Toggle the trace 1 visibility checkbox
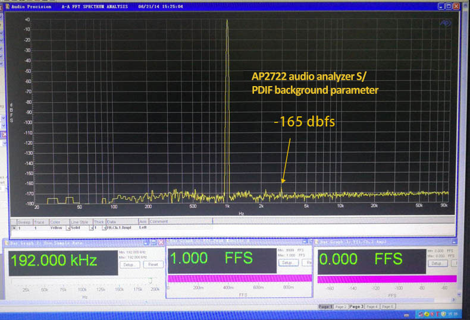Viewport: 470px width, 320px height. pyautogui.click(x=14, y=227)
